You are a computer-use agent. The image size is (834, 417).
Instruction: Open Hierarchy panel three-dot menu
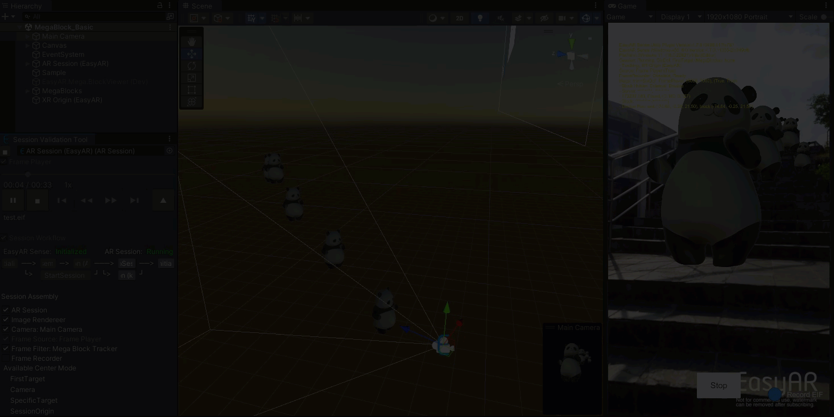click(170, 6)
